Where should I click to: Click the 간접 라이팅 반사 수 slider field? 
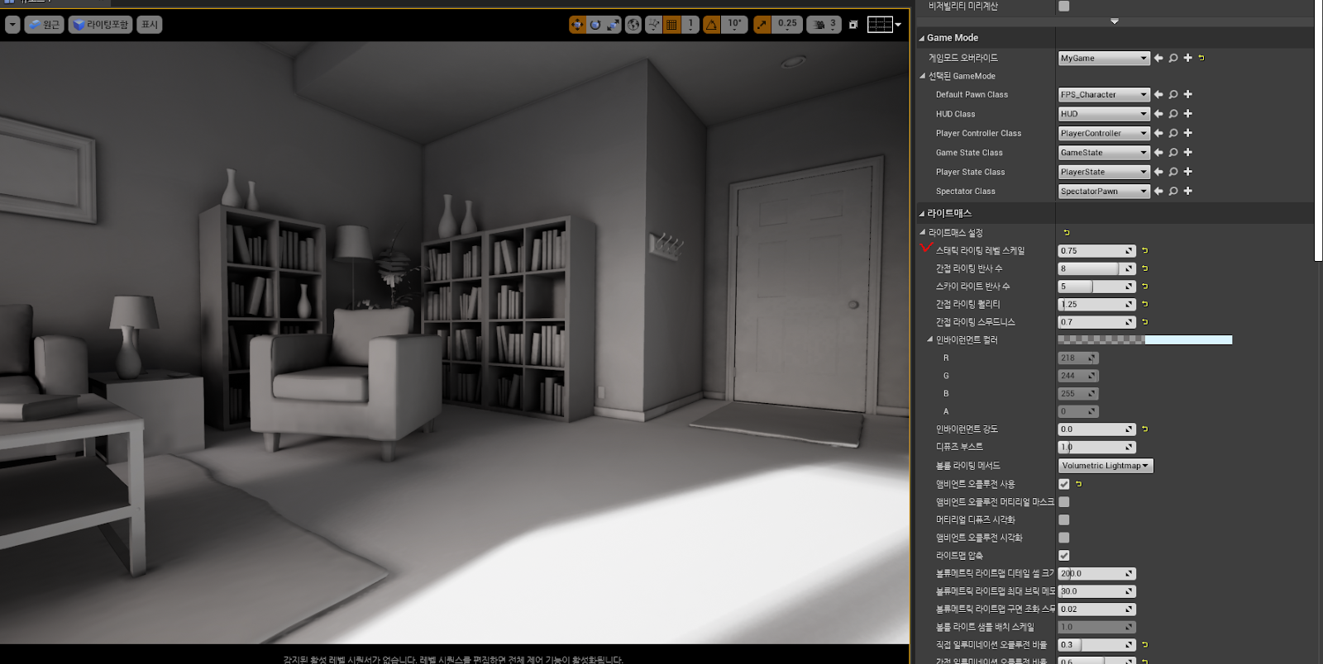pos(1097,268)
